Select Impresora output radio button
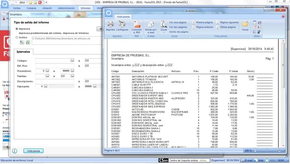Screen dimensions: 290x164 point(17,29)
